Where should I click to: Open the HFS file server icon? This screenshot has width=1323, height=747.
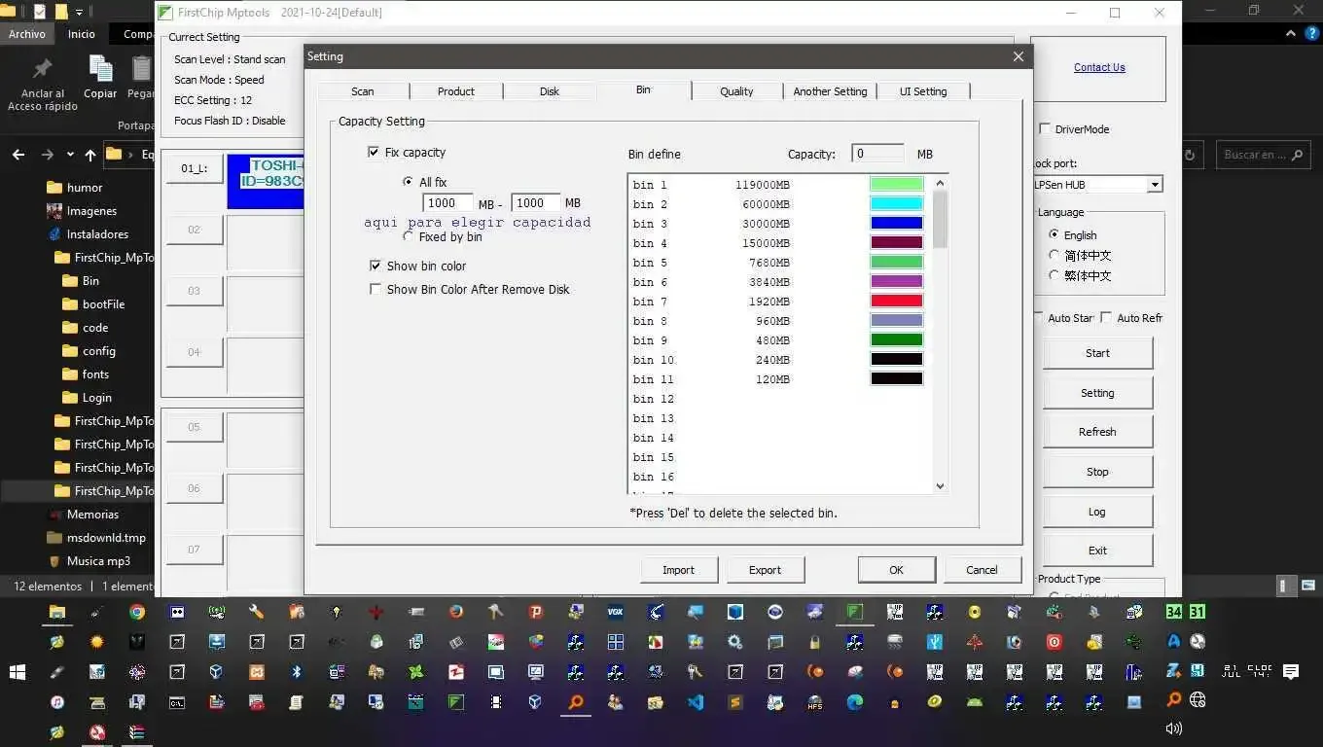point(815,702)
